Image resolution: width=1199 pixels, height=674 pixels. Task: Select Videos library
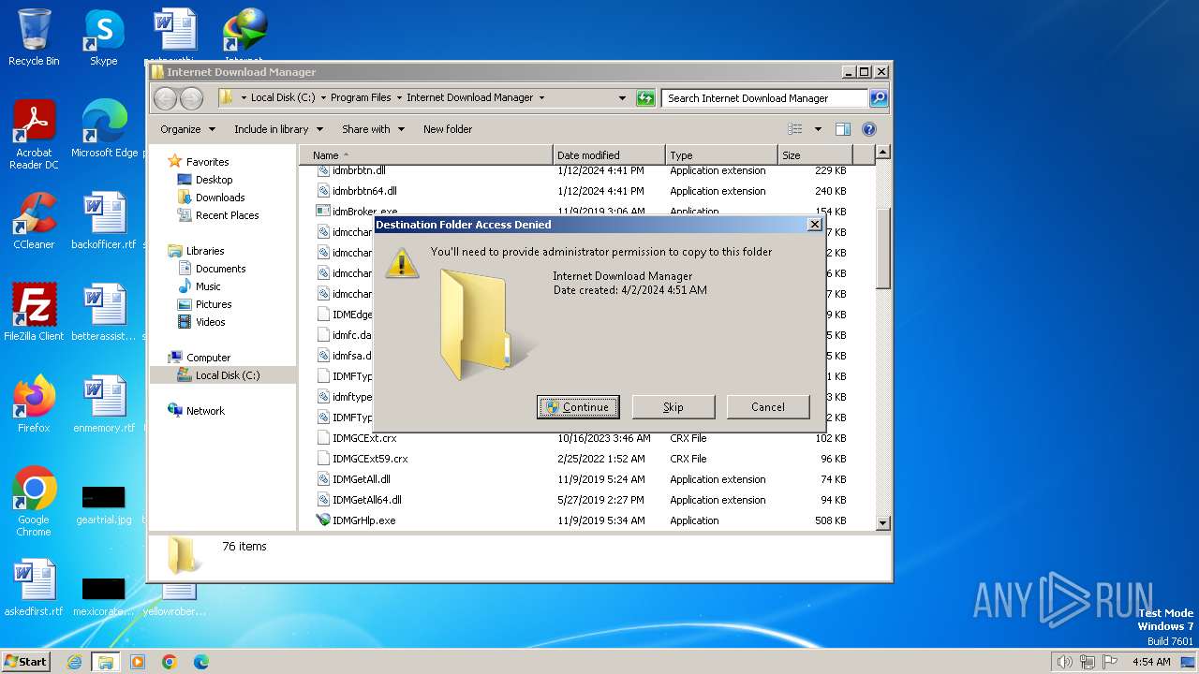coord(210,322)
